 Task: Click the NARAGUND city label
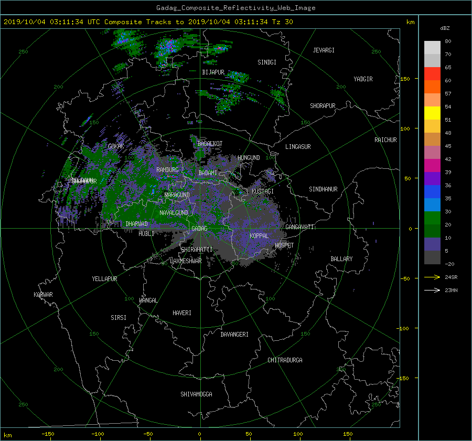pyautogui.click(x=177, y=195)
